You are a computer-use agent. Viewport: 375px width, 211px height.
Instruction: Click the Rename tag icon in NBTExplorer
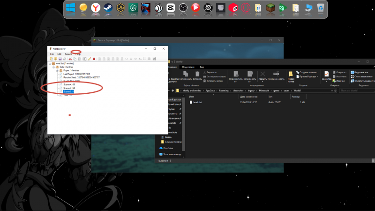(x=85, y=59)
